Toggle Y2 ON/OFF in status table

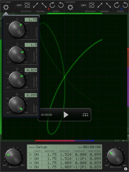37,167
